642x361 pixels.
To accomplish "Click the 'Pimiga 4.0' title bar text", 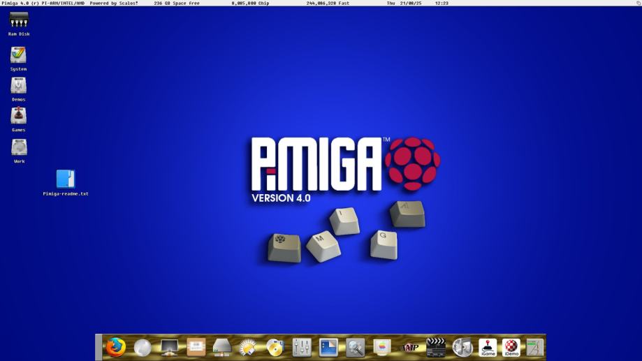I will coord(15,3).
